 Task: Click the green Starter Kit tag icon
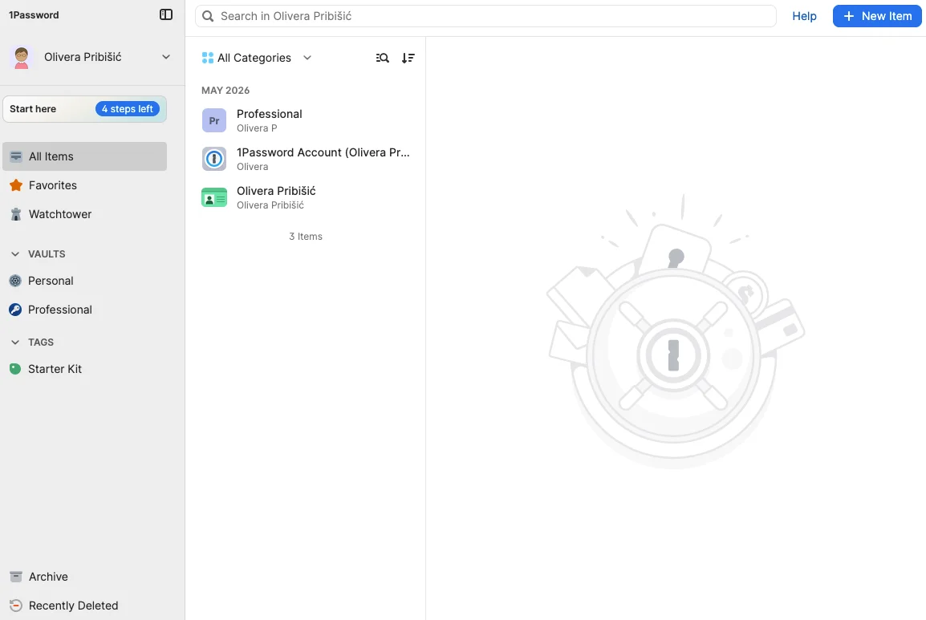[x=15, y=369]
